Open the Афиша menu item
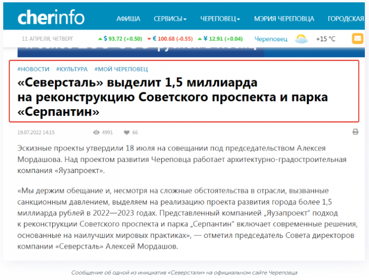Screen dimensions: 369x280 [x=128, y=19]
